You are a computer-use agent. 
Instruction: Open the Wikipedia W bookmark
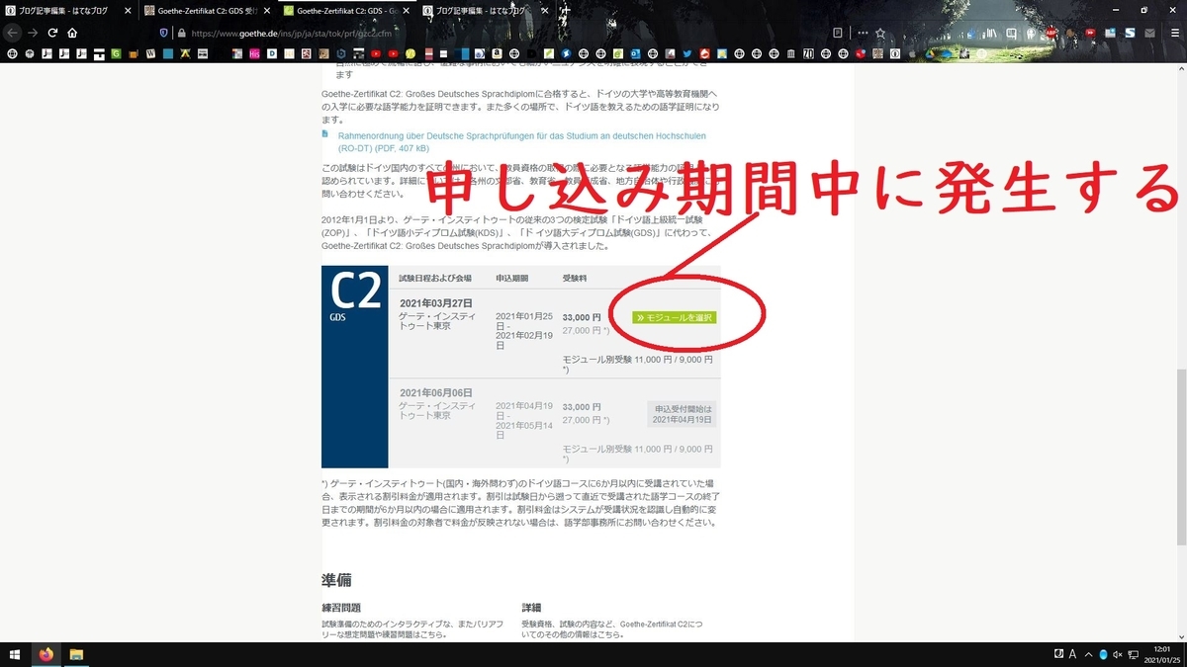[150, 53]
